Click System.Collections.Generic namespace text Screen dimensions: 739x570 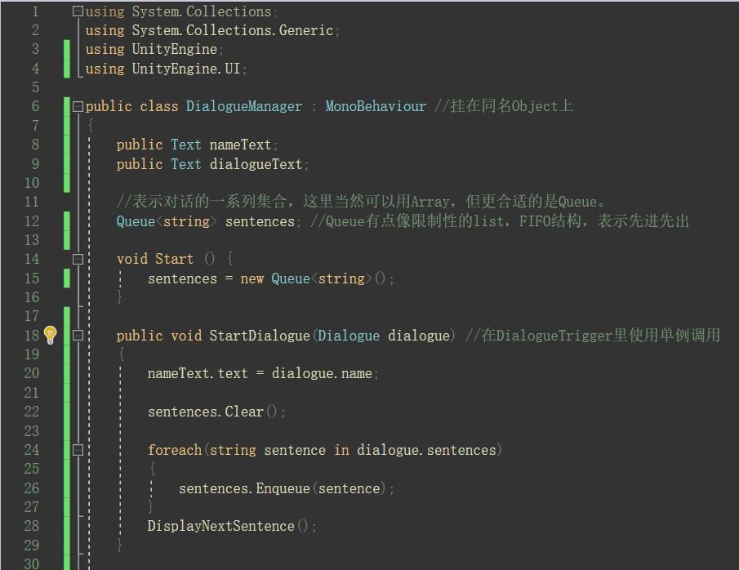tap(232, 30)
